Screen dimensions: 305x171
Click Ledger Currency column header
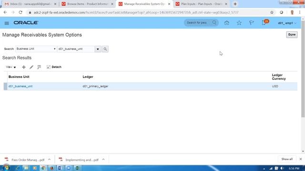pos(279,77)
